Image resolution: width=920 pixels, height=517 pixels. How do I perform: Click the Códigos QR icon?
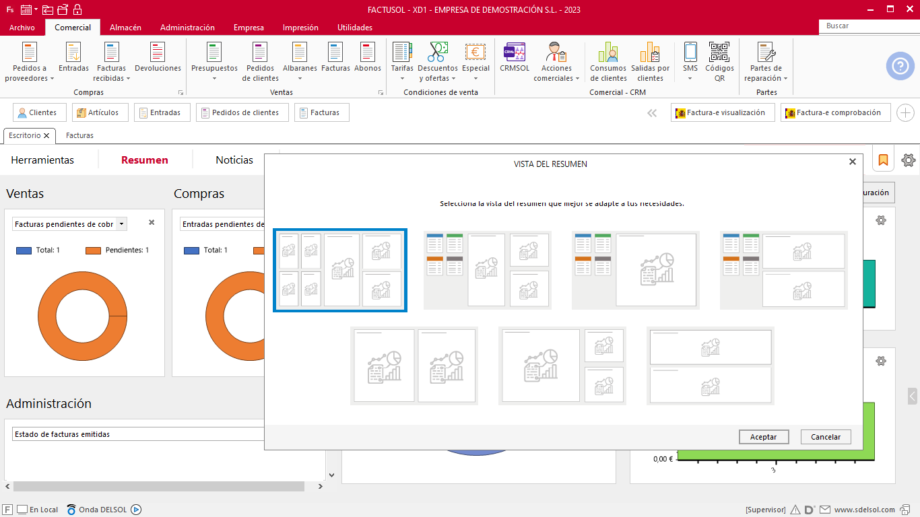coord(719,53)
